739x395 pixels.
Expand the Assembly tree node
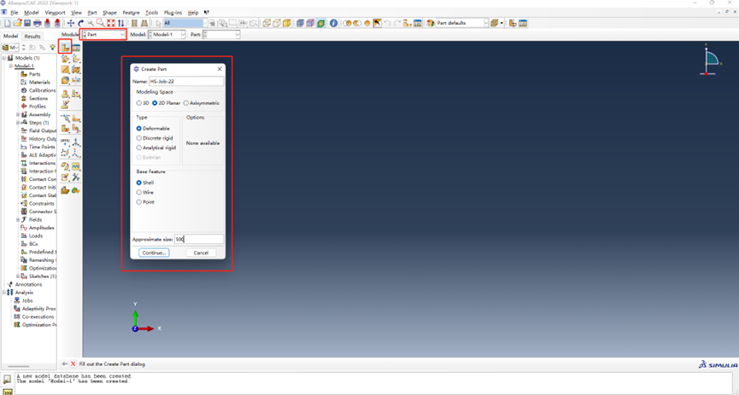click(18, 114)
